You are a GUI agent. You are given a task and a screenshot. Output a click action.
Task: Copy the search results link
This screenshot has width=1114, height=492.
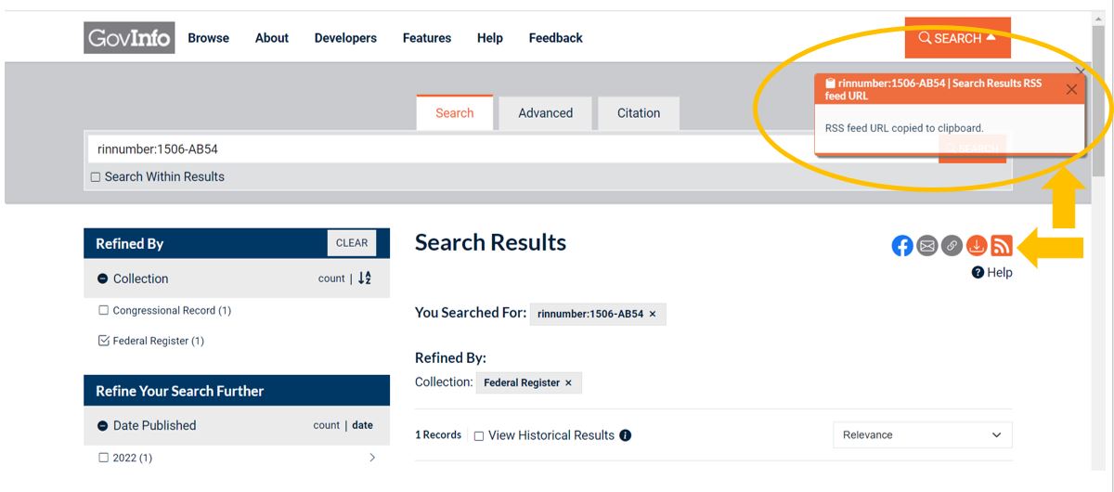click(952, 246)
